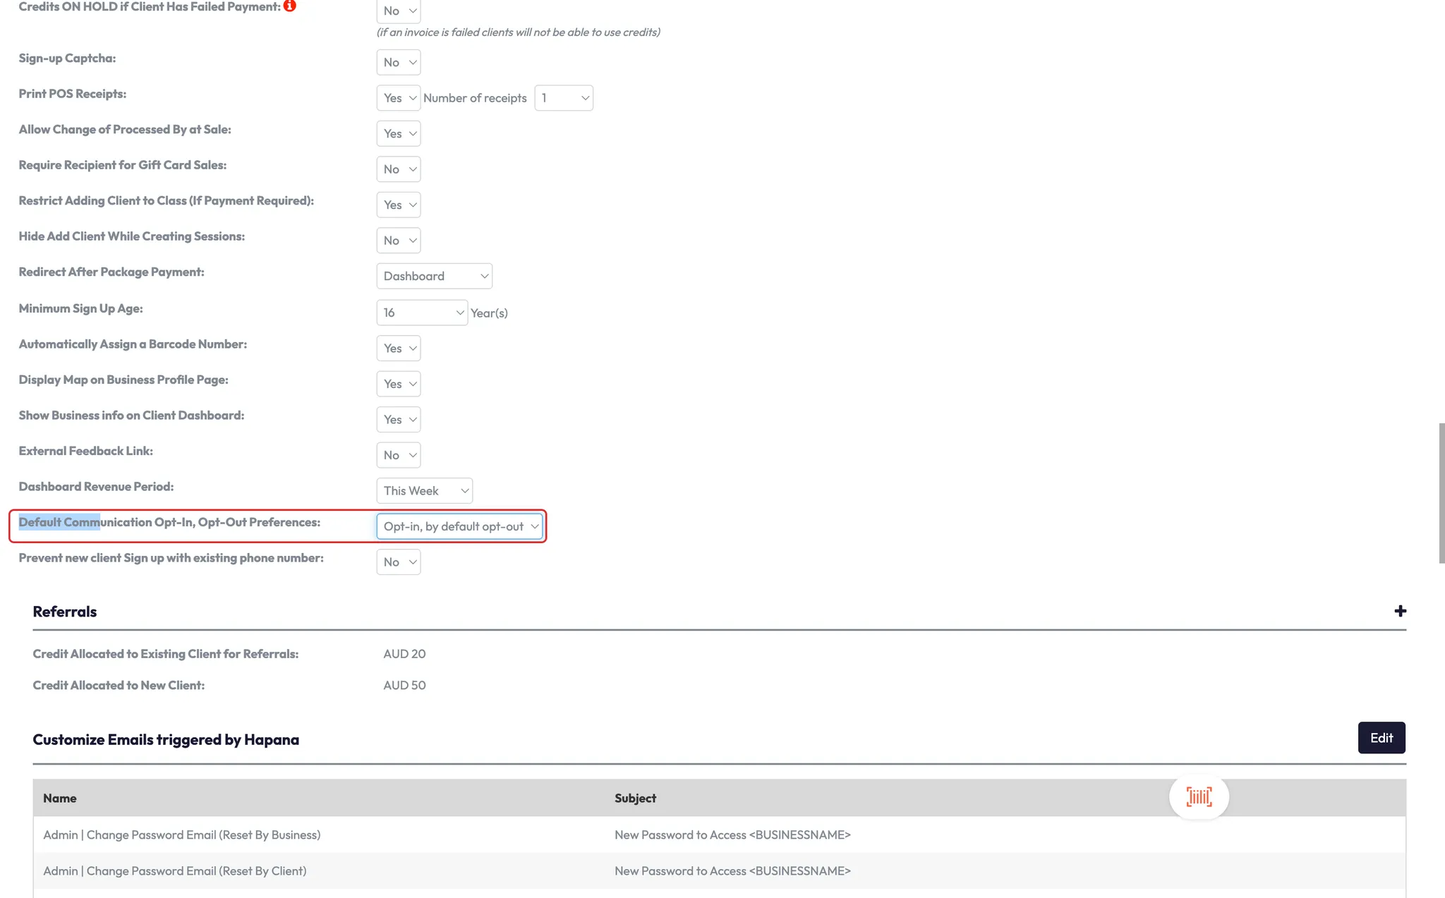Open Allow Change of Processed By dropdown
This screenshot has width=1445, height=898.
coord(399,133)
